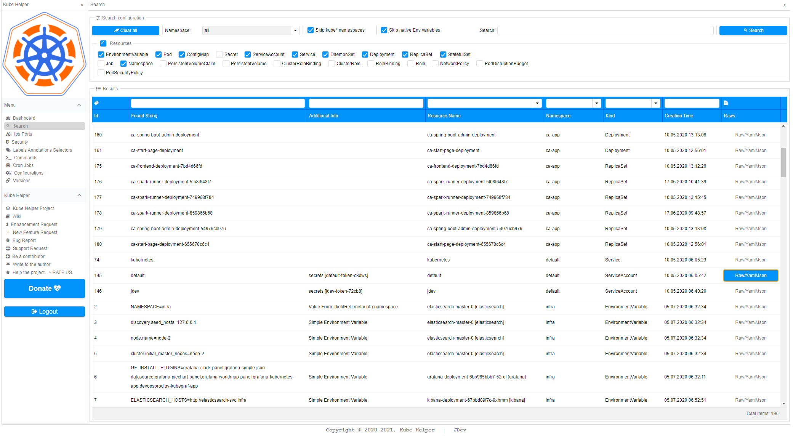Uncheck Skip kube* namespaces option
Screen dimensions: 793x436
[311, 30]
